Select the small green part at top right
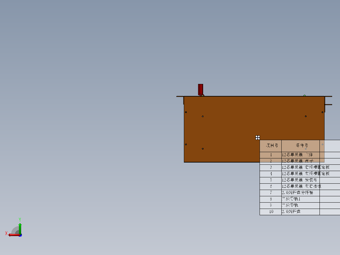340x255 pixels. point(304,96)
